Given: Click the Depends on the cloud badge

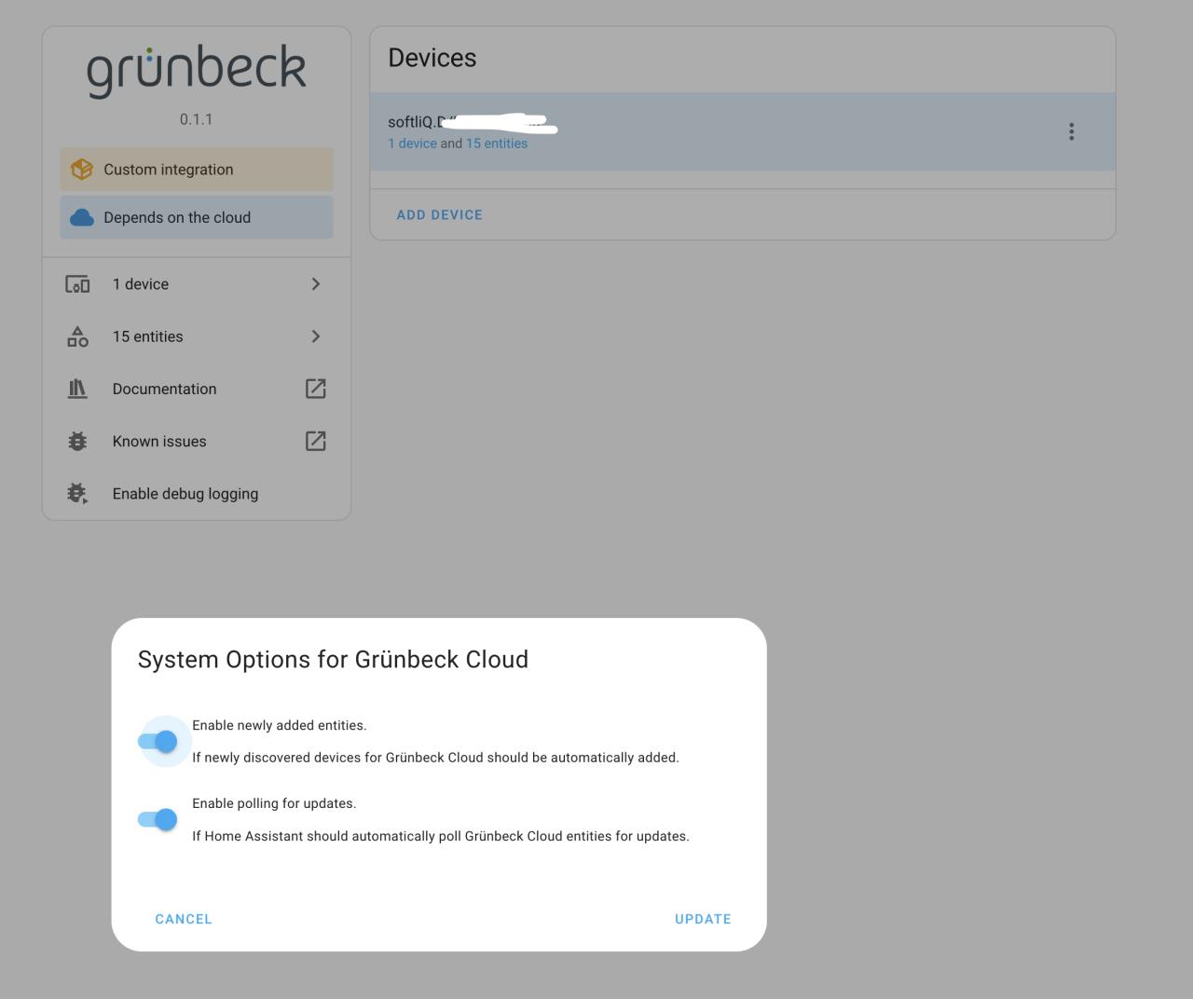Looking at the screenshot, I should [x=197, y=217].
